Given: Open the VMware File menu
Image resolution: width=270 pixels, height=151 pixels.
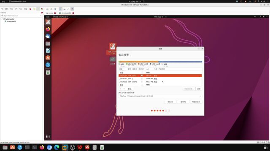Looking at the screenshot, I should (2, 9).
